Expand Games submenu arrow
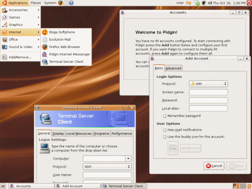 [39, 17]
